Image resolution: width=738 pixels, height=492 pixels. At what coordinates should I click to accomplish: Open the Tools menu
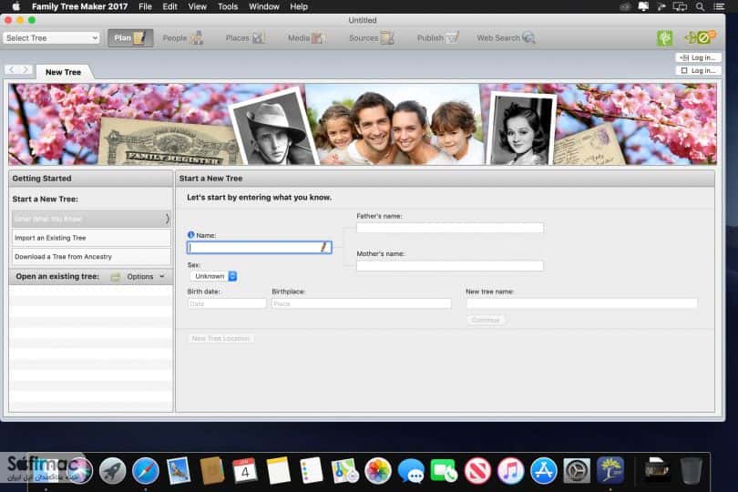click(x=228, y=6)
